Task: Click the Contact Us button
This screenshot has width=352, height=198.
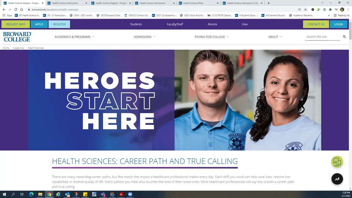Action: (x=316, y=24)
